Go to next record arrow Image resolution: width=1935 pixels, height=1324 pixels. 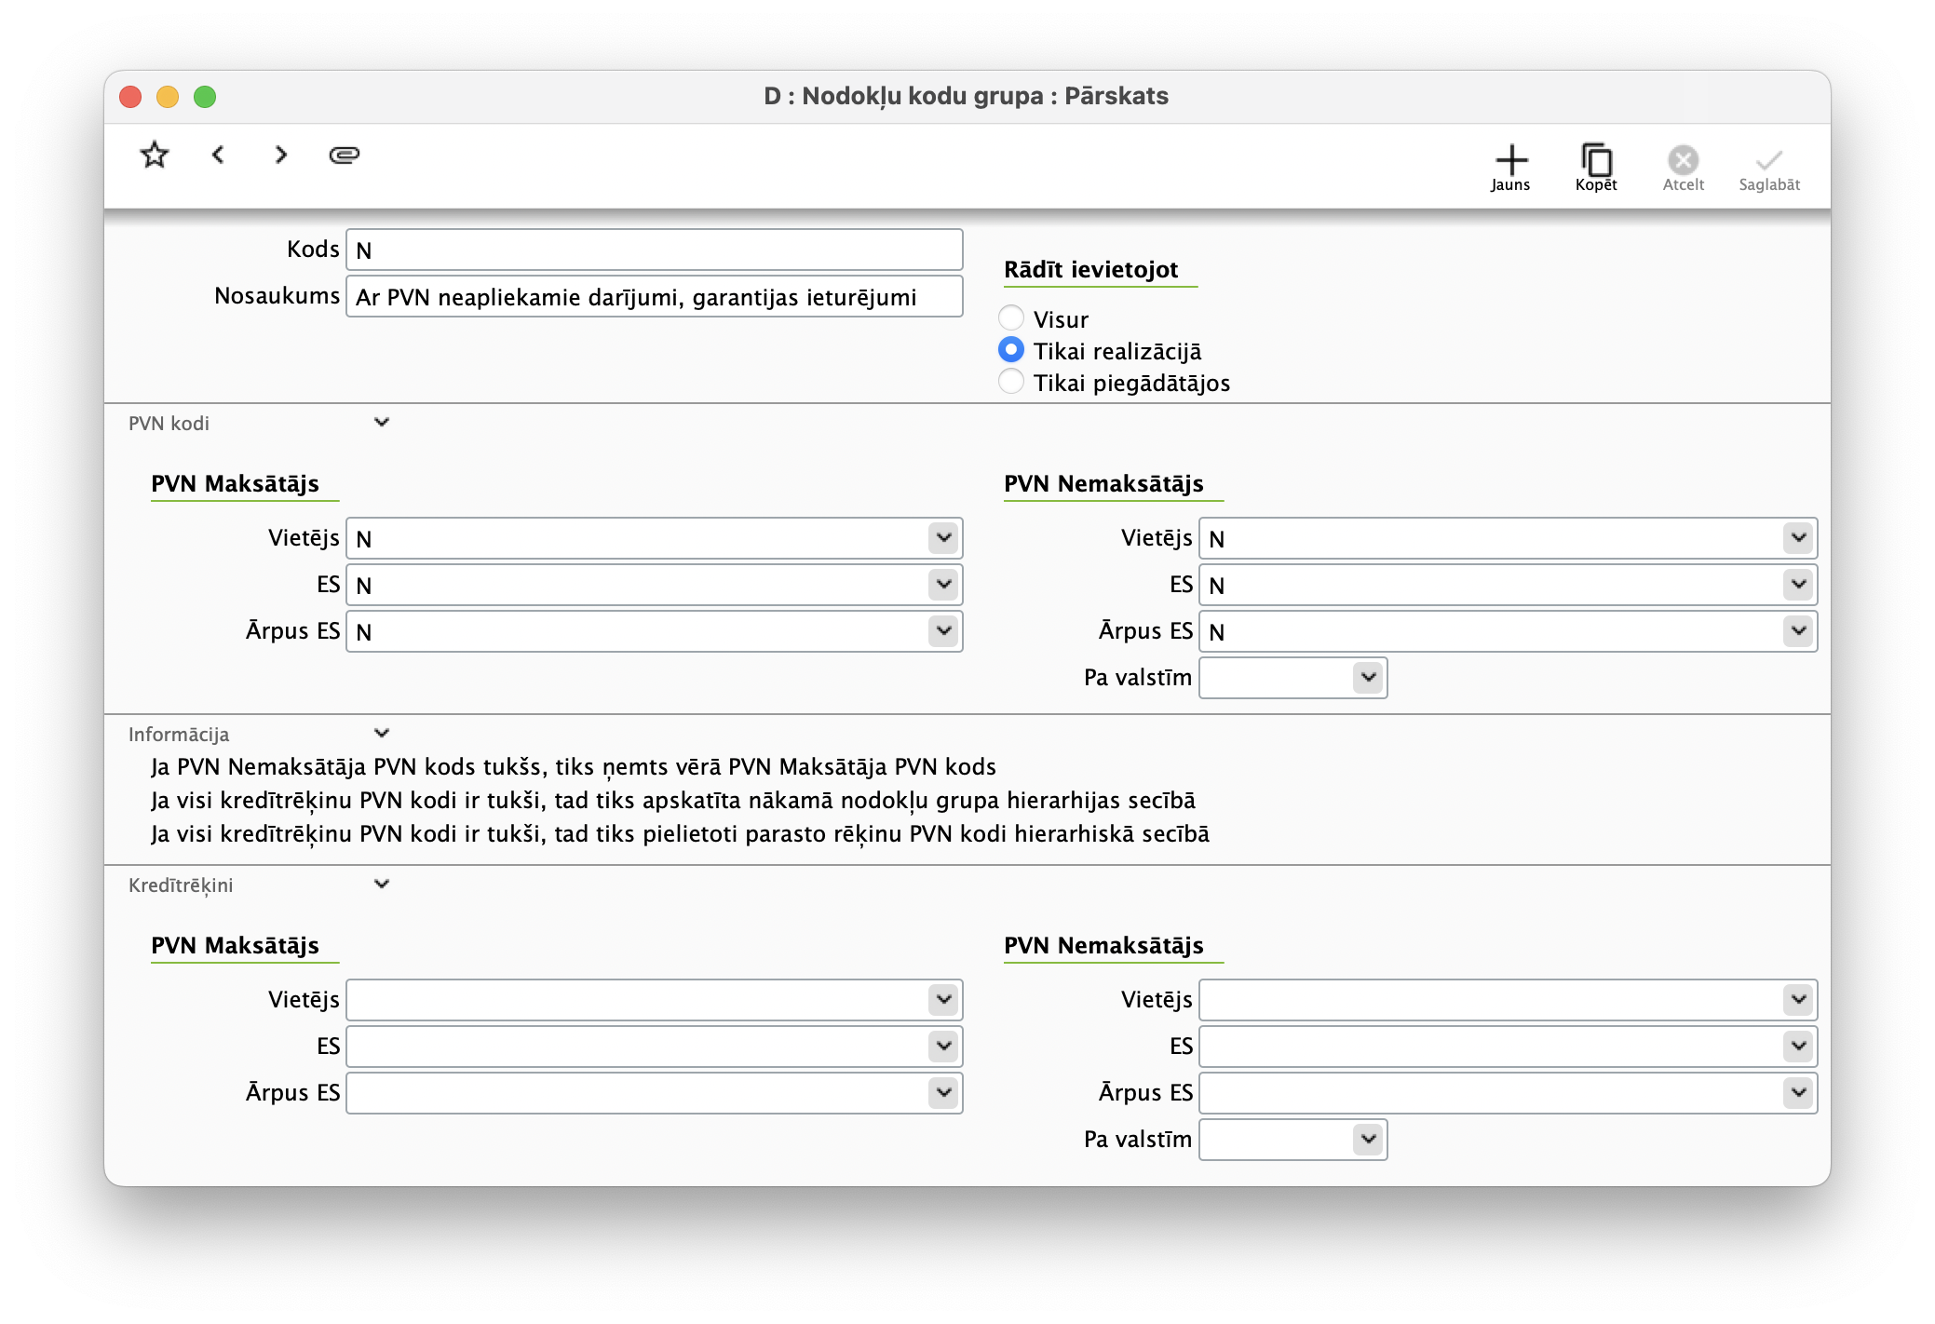[x=280, y=155]
